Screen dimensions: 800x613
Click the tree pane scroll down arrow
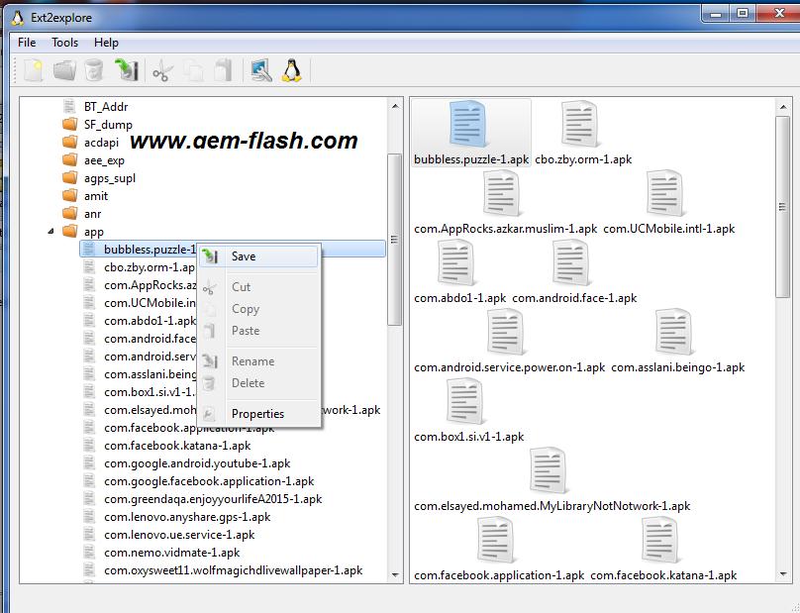(x=395, y=574)
